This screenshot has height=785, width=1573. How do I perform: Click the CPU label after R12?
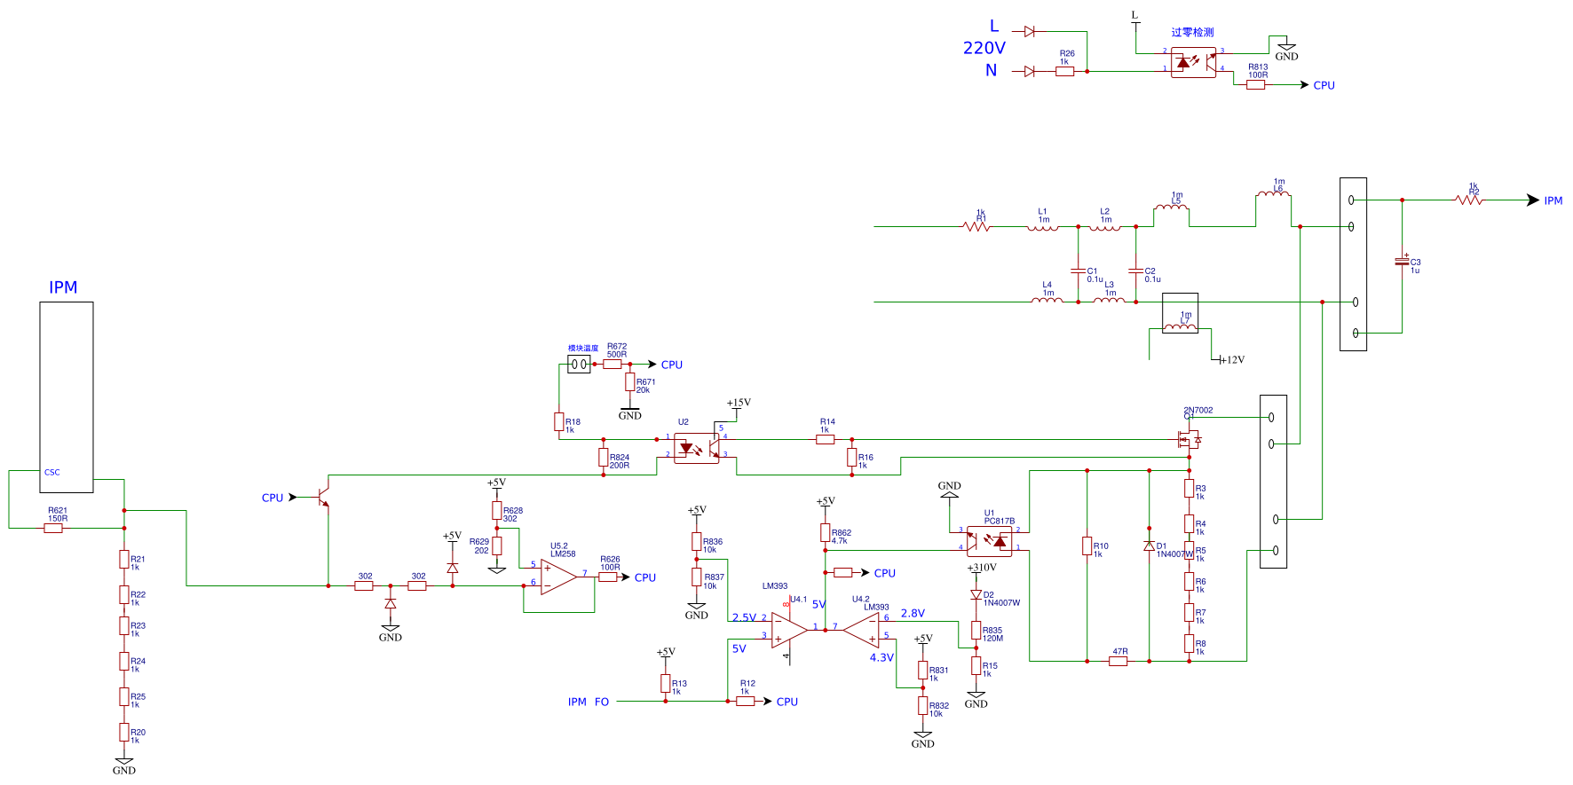pyautogui.click(x=787, y=702)
